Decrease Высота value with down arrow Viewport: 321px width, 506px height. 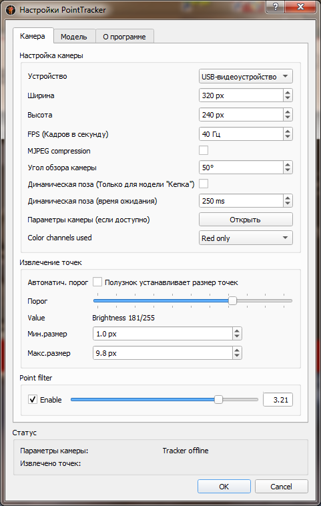click(x=288, y=118)
